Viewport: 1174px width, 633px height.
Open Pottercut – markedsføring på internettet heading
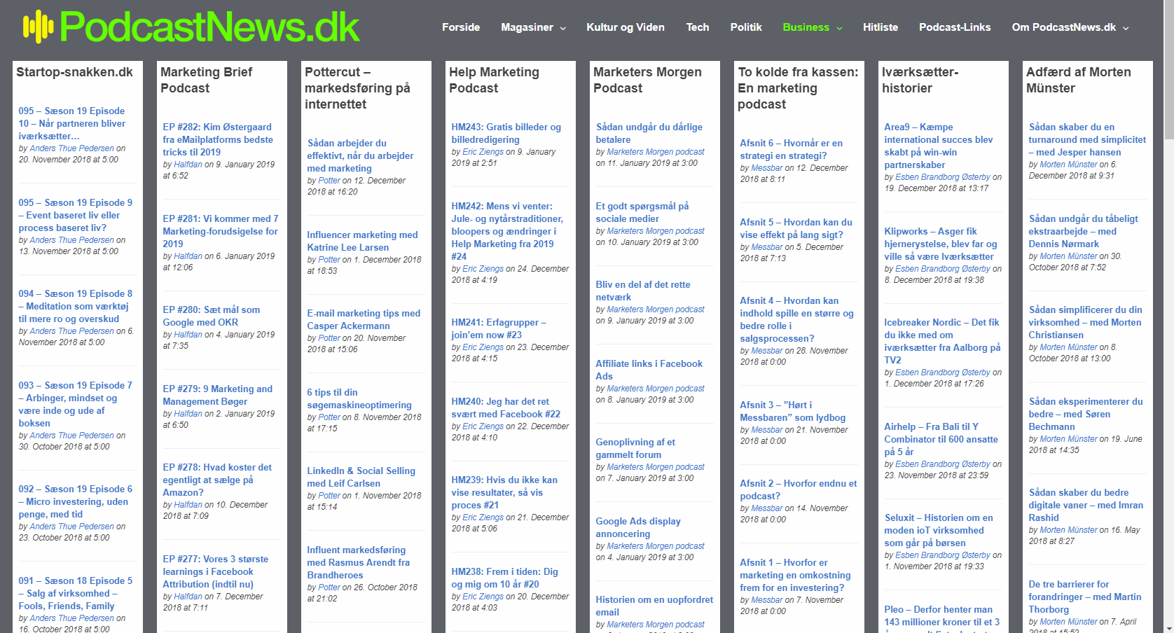point(358,88)
